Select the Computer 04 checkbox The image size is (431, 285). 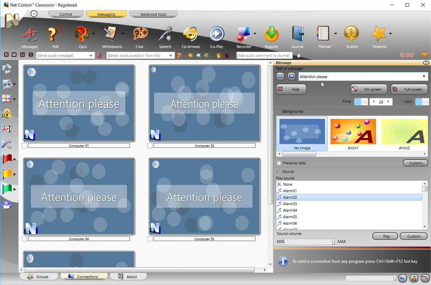point(24,239)
